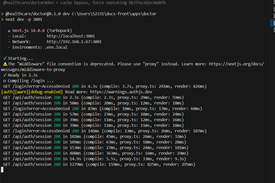The height and width of the screenshot is (183, 275).
Task: Open the 192.168.1.67:3001 network URL
Action: 74,42
